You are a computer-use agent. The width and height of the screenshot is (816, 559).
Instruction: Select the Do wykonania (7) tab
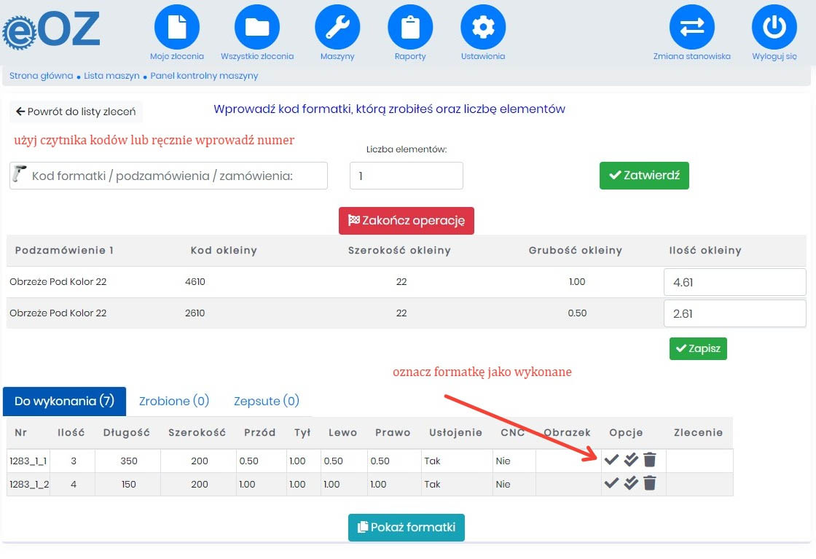(x=65, y=401)
